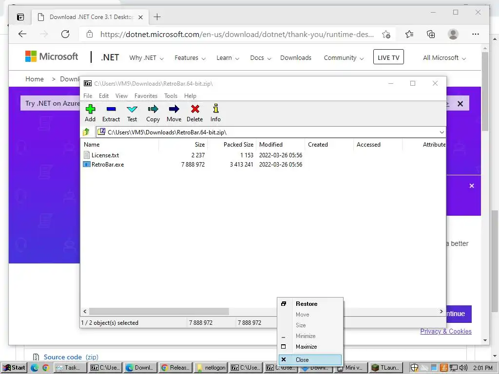Click the Copy toolbar icon in 7-Zip
Viewport: 499px width, 374px height.
[153, 113]
